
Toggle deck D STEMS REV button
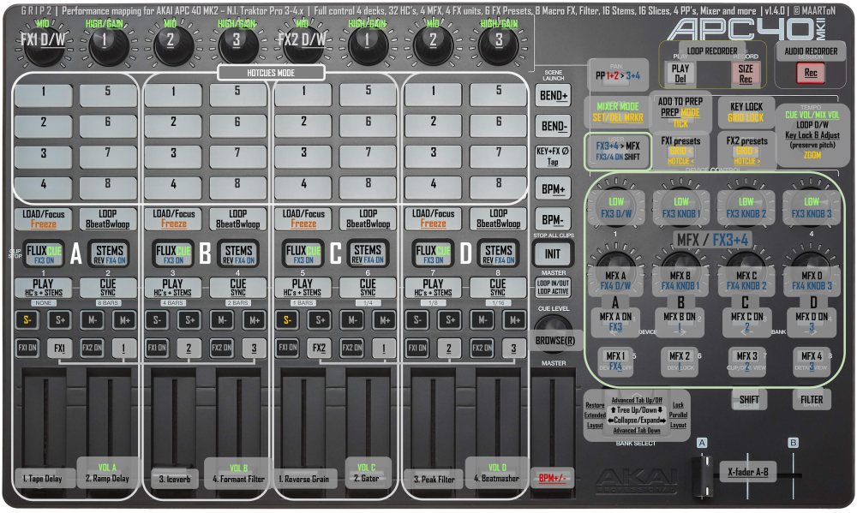click(499, 254)
